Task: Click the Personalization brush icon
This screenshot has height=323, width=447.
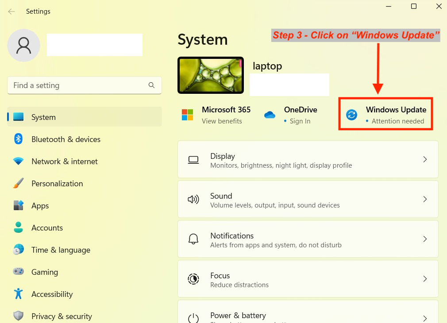Action: coord(18,183)
